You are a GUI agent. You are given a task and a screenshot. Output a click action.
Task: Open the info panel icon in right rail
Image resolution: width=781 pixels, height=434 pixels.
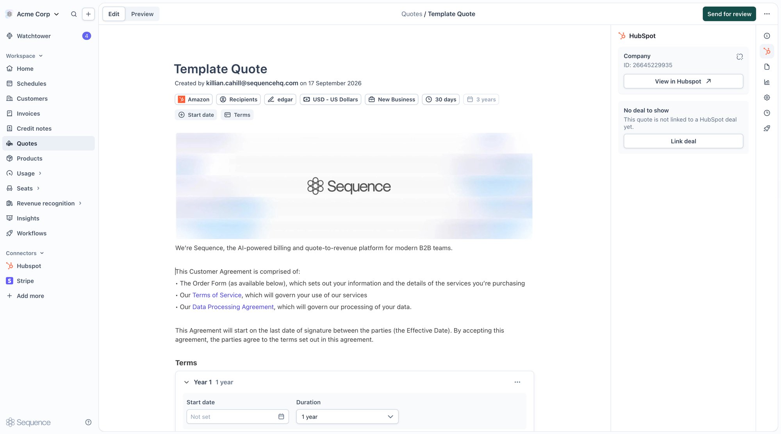tap(767, 36)
